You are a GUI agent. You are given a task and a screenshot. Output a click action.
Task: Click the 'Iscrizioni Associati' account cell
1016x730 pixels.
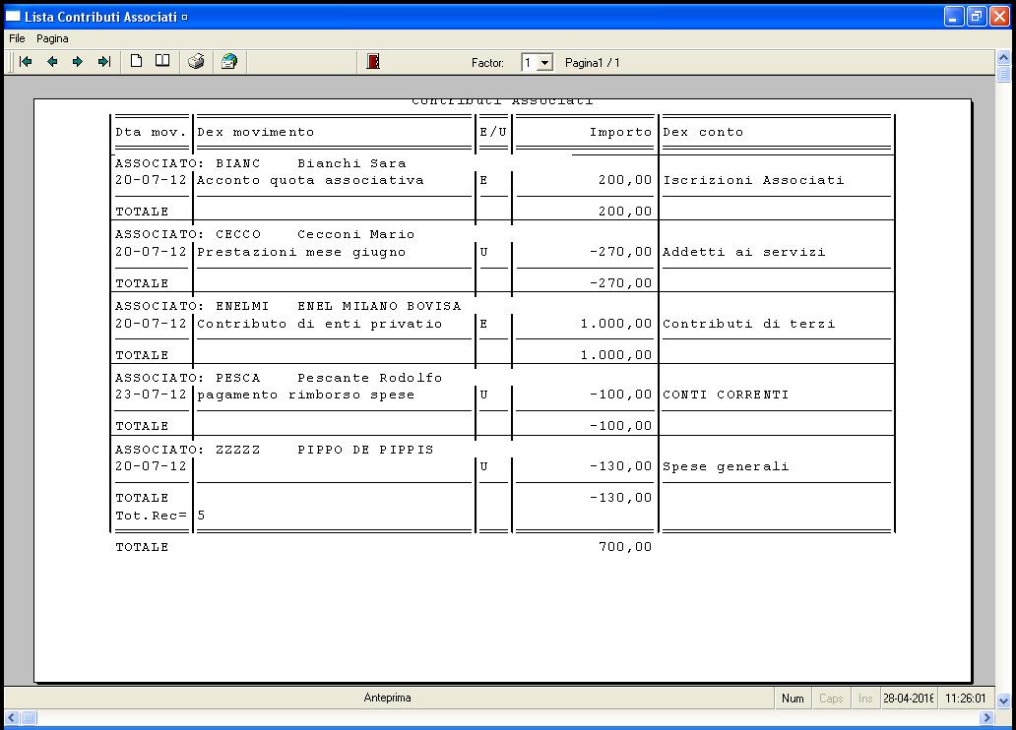[753, 180]
